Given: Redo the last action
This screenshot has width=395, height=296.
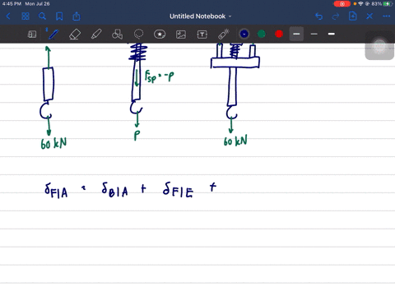Looking at the screenshot, I should pos(336,16).
